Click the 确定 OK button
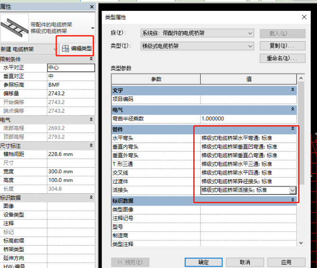 [x=204, y=262]
